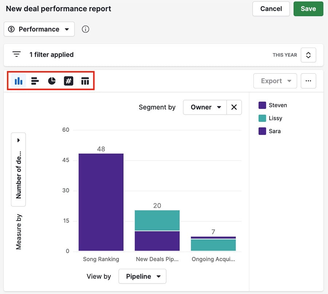Switch to the horizontal bar chart view
This screenshot has width=328, height=294.
coord(35,81)
